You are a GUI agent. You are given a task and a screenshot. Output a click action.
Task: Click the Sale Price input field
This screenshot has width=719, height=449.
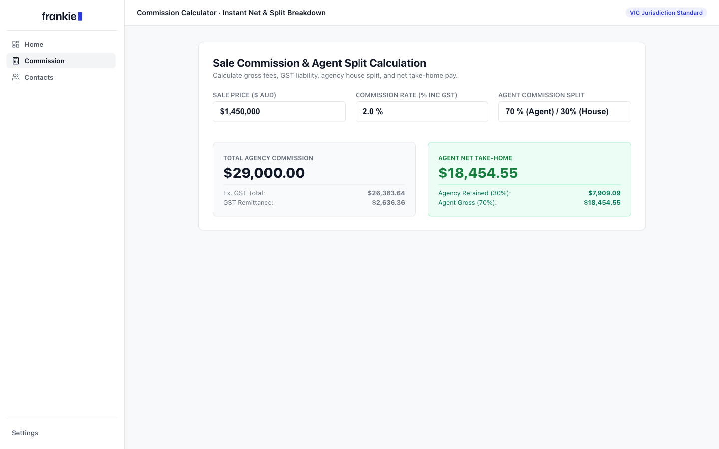[279, 112]
